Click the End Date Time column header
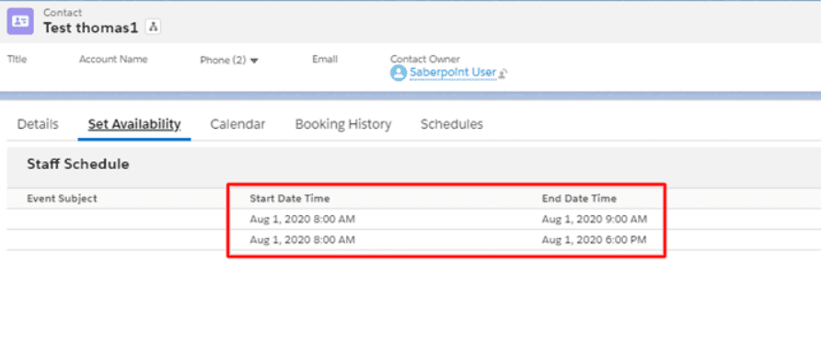This screenshot has width=821, height=355. tap(579, 199)
